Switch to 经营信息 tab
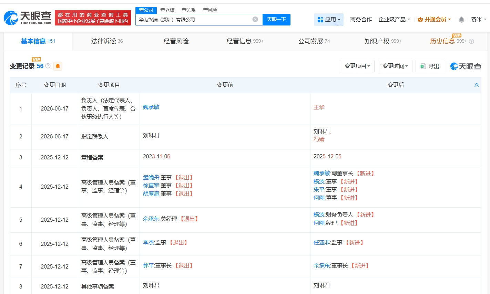Image resolution: width=490 pixels, height=294 pixels. point(245,41)
